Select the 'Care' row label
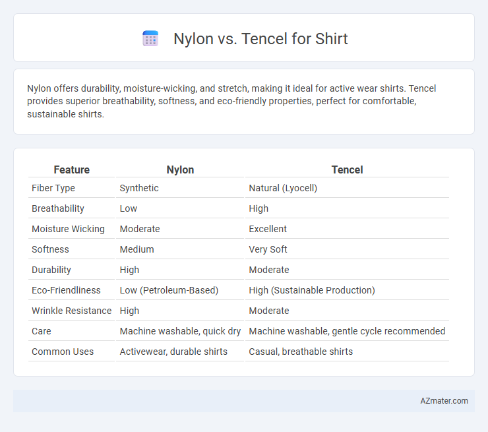 pyautogui.click(x=41, y=331)
